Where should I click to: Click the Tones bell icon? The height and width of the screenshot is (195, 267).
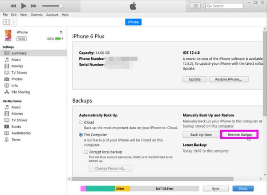click(7, 140)
